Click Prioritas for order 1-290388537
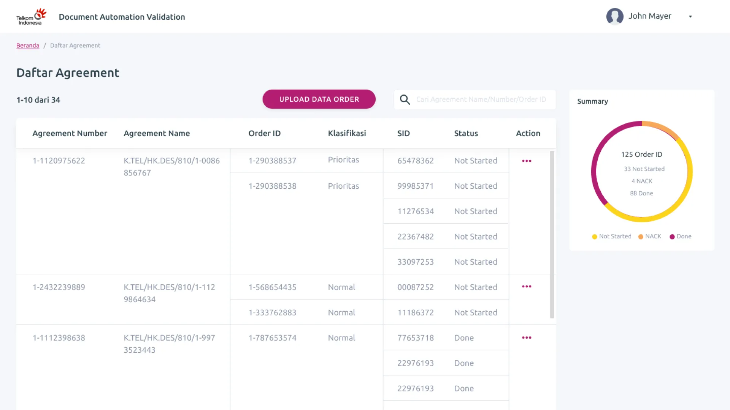The image size is (730, 410). [343, 159]
